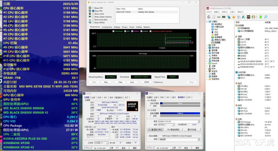Expand the 主板 tree node in AIDA64
This screenshot has height=151, width=278.
tap(207, 45)
